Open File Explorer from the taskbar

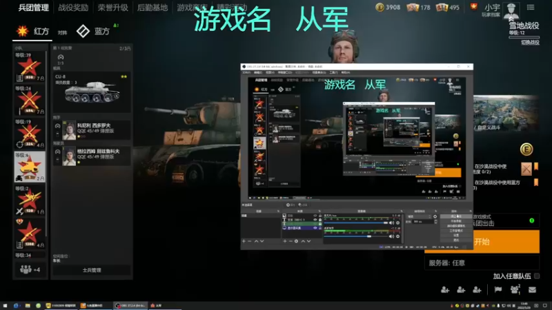pos(28,306)
